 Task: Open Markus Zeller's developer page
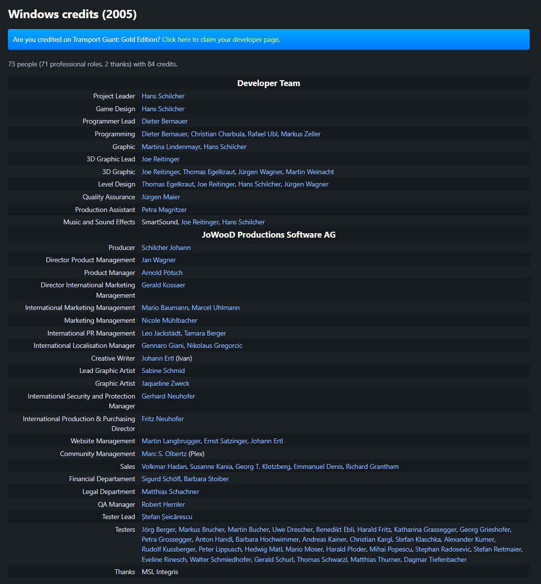point(301,134)
